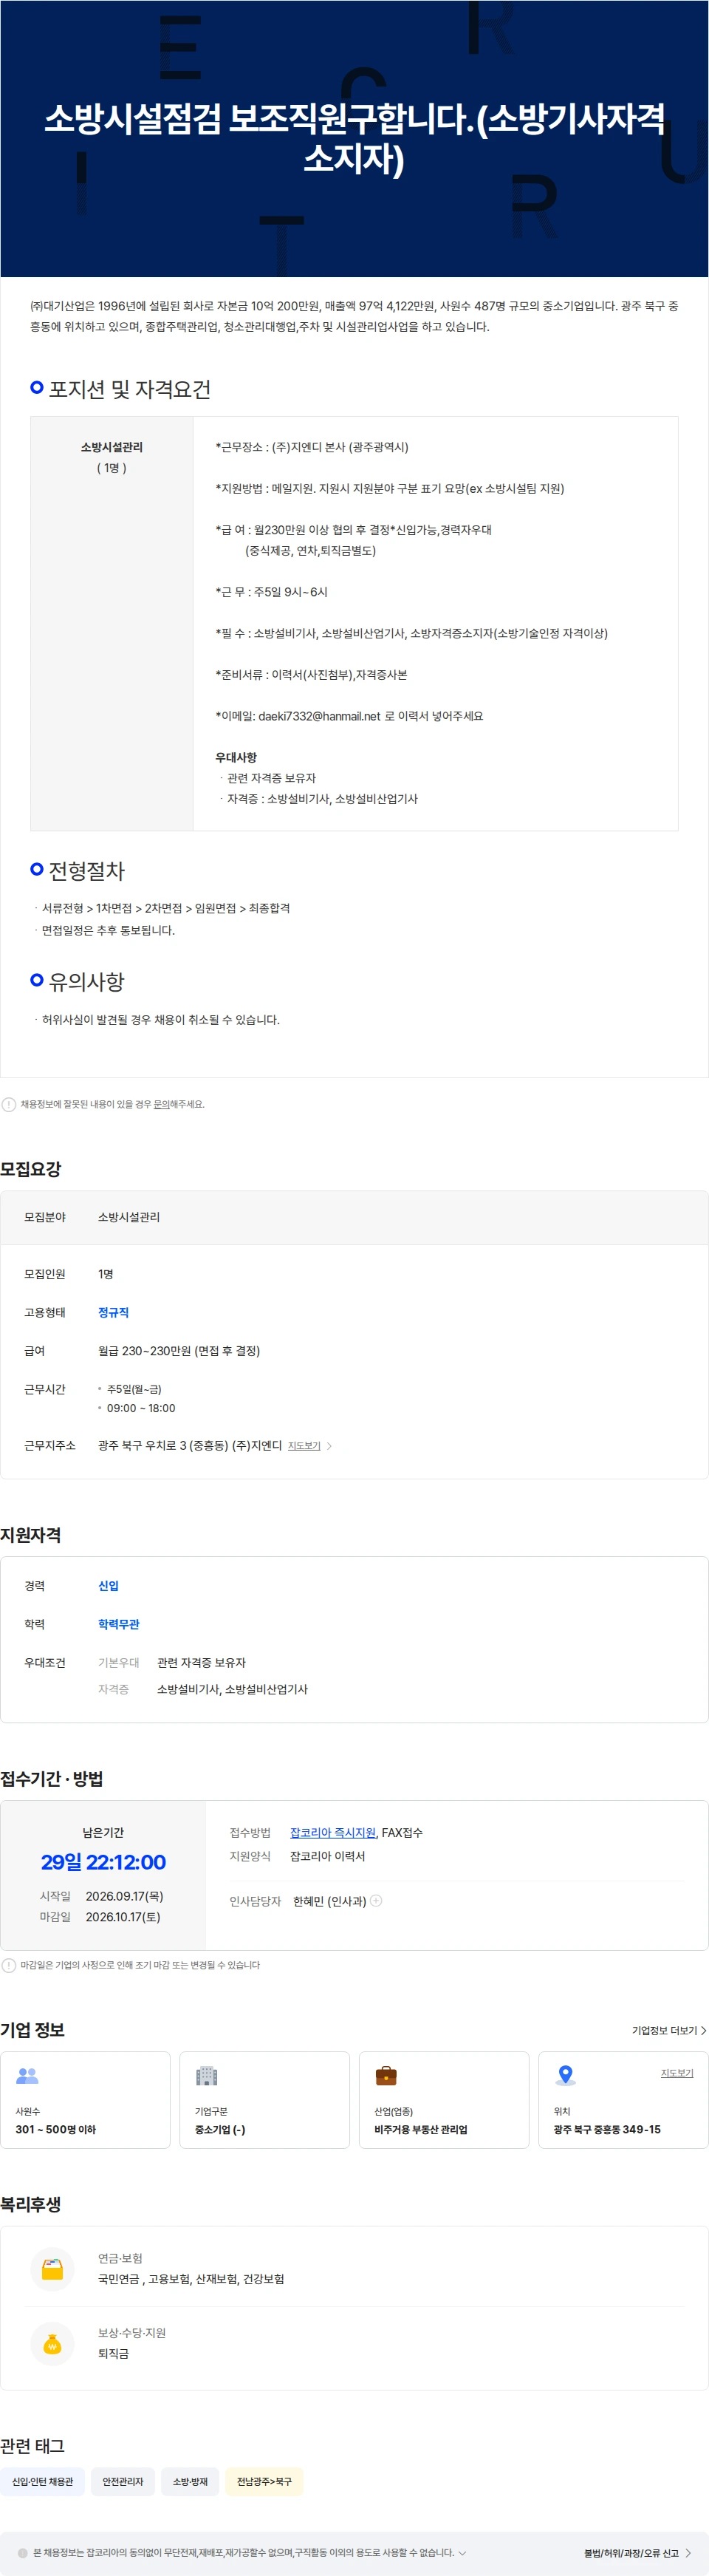
Task: Click the 소방시설점검 보조직원구합니다 title
Action: click(x=354, y=138)
